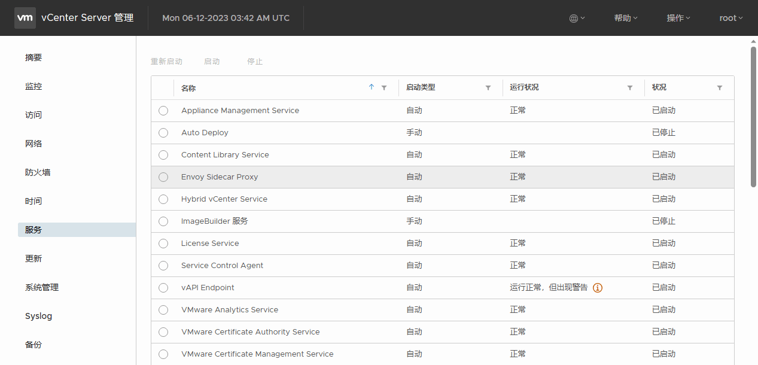
Task: Select the 服务 sidebar item
Action: (x=77, y=230)
